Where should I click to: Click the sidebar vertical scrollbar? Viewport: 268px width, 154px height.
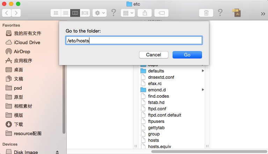click(x=64, y=99)
